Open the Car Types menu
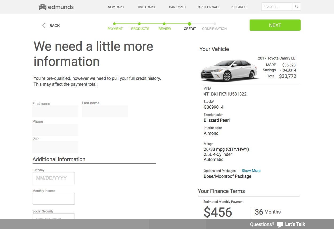Image resolution: width=334 pixels, height=229 pixels. 177,7
